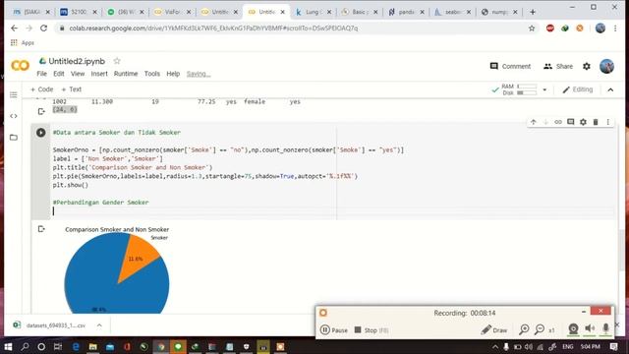629x354 pixels.
Task: Open Colab settings gear in header
Action: 587,66
